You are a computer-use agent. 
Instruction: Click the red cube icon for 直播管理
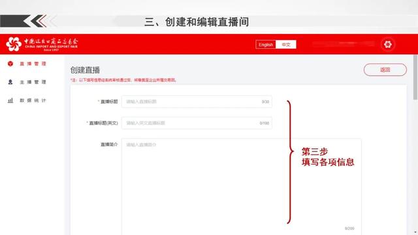[10, 64]
